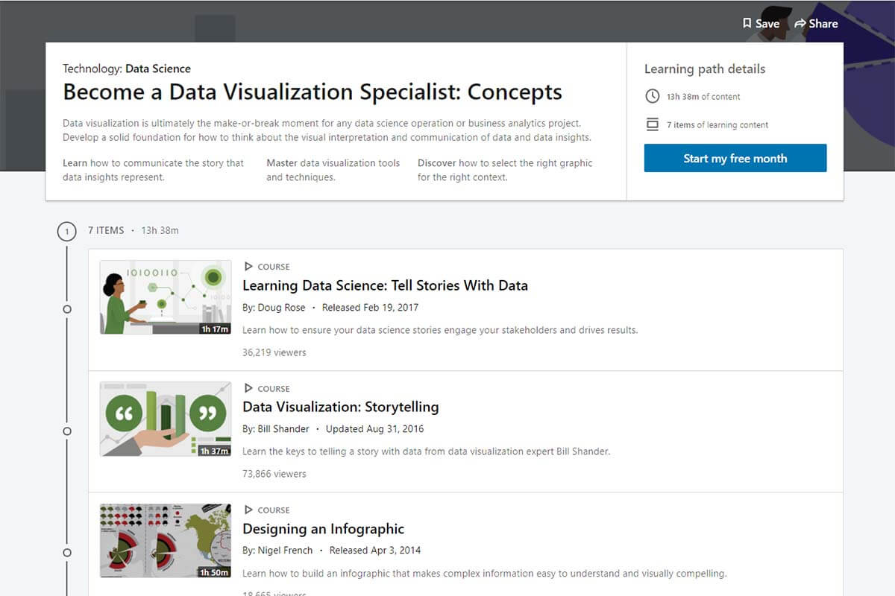Click the 13h 38m of content text
The width and height of the screenshot is (895, 596).
click(x=703, y=97)
